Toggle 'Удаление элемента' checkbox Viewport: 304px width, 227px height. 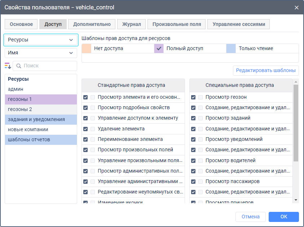coord(85,129)
